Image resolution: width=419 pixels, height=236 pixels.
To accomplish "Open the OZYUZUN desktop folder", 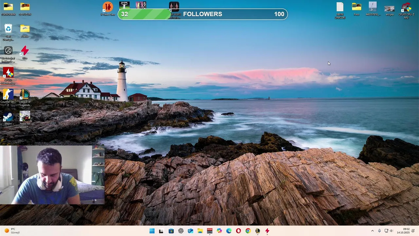I will 25,9.
